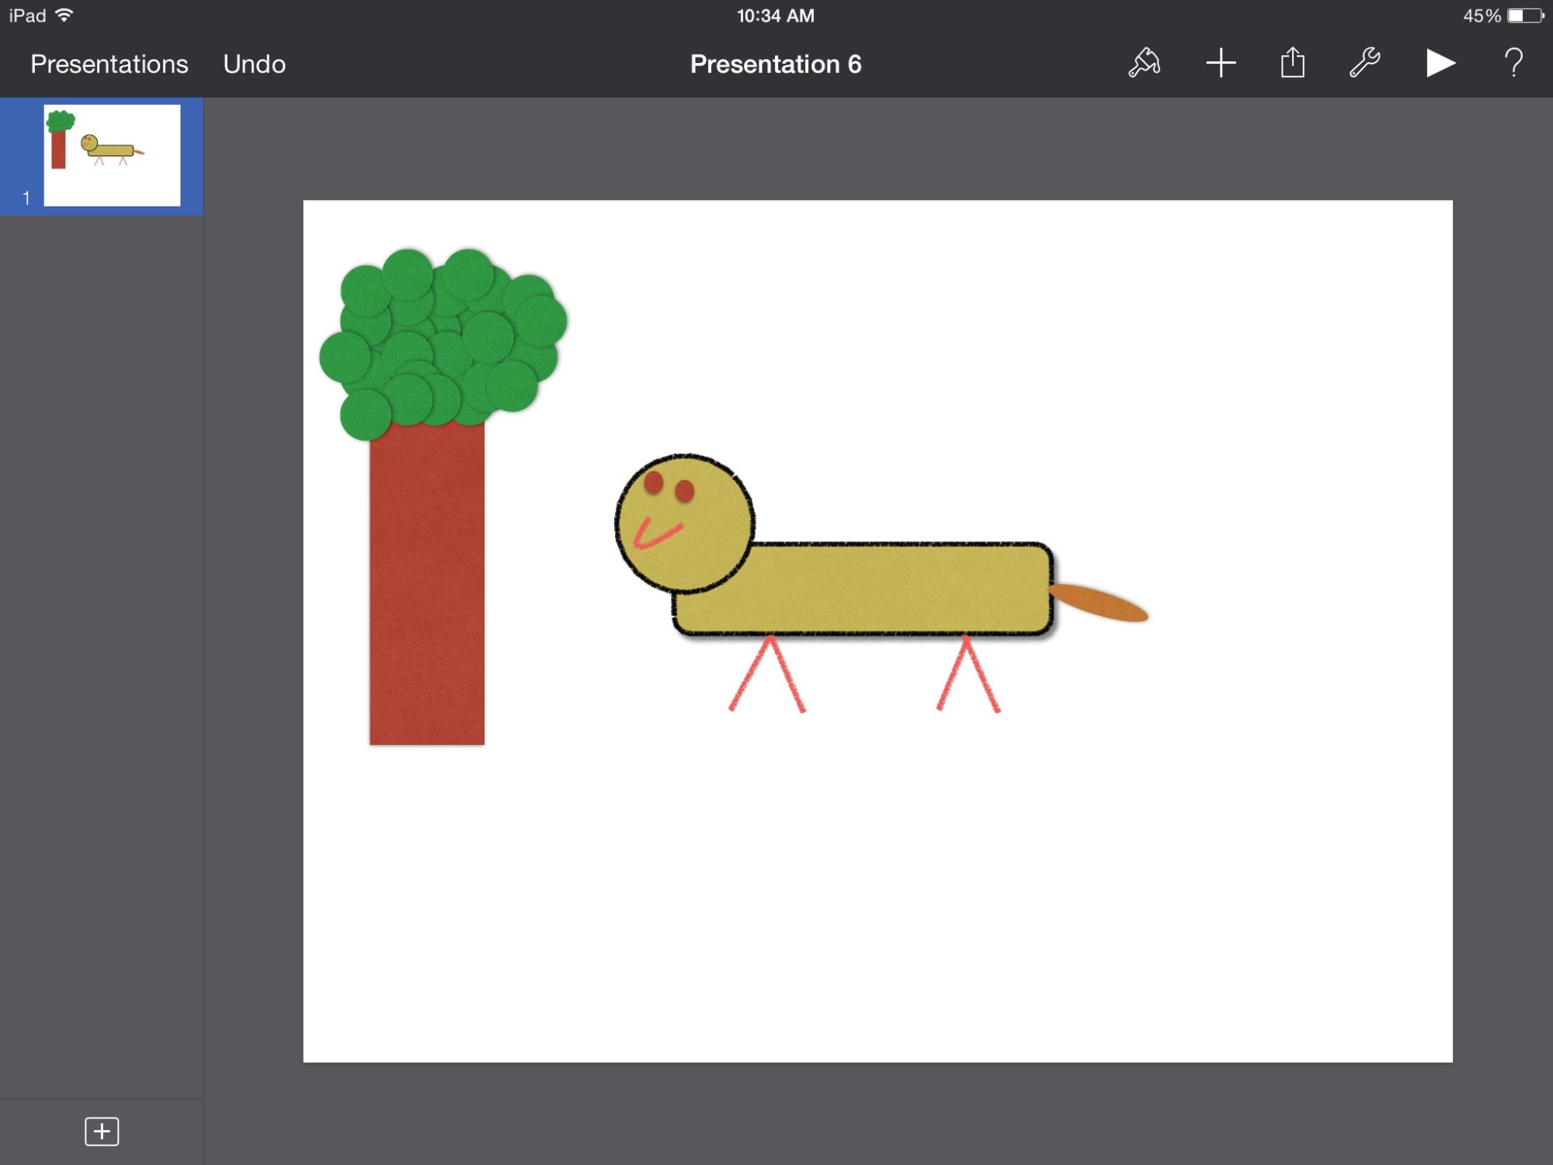Add a new slide in navigator
This screenshot has height=1165, width=1553.
(x=102, y=1132)
